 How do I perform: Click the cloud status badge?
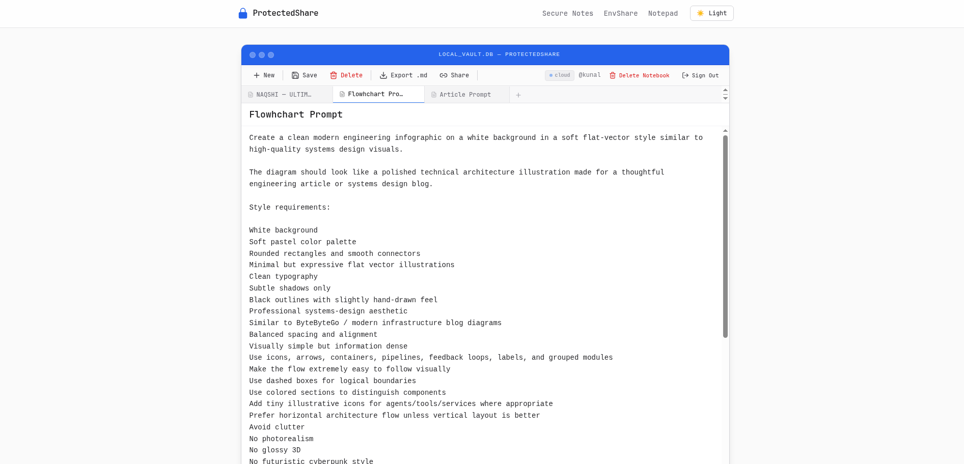click(x=559, y=75)
